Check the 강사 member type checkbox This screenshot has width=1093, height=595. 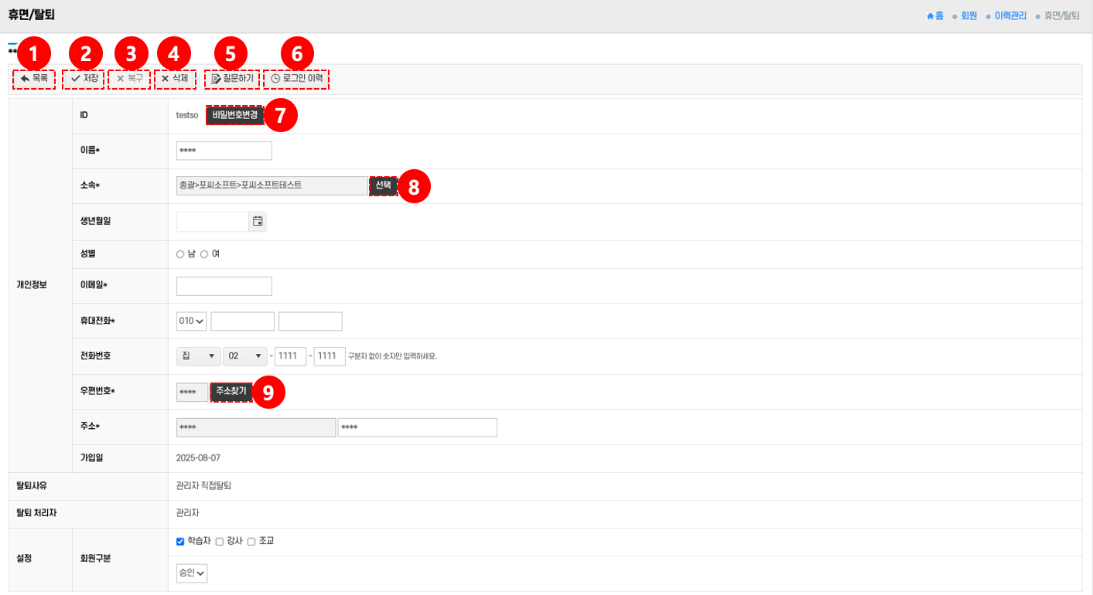click(220, 542)
